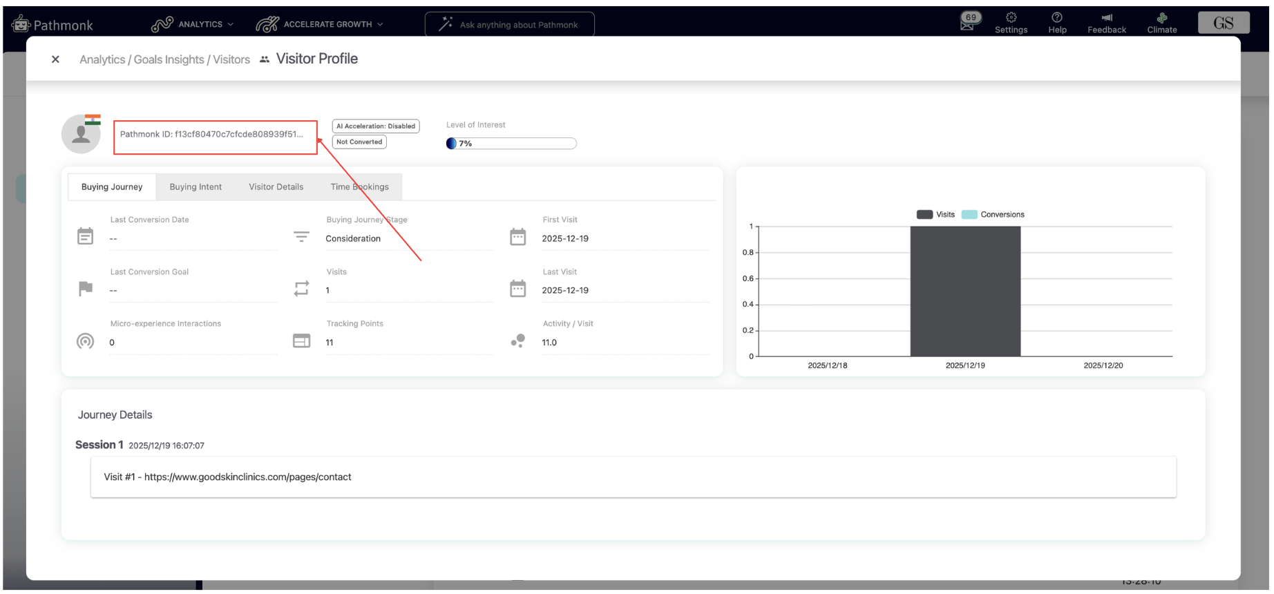This screenshot has height=594, width=1274.
Task: Open the Visitor Details tab
Action: pos(276,186)
